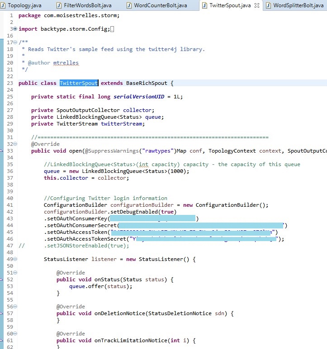The height and width of the screenshot is (349, 327).
Task: Click the SpoutOutputCollector type on line 27
Action: (88, 110)
